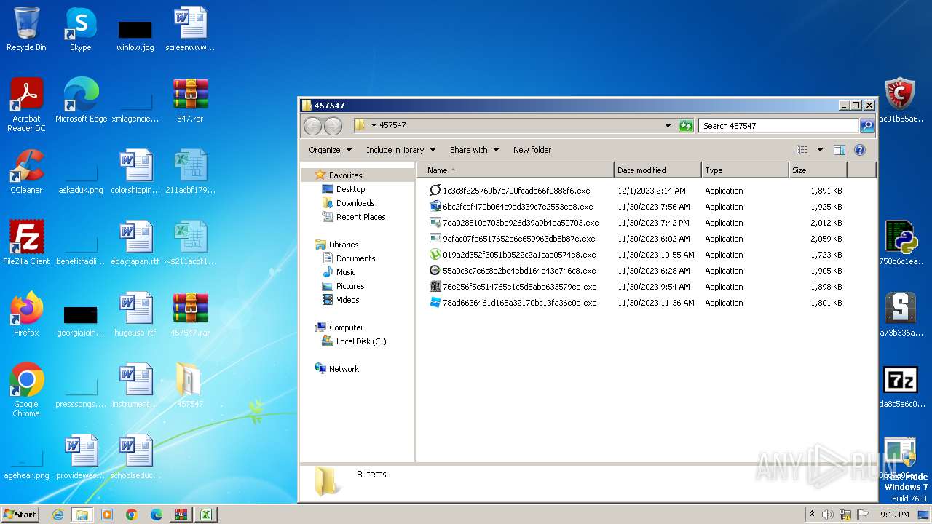932x524 pixels.
Task: Open the 7z icon file da8c5a6c0...
Action: click(901, 386)
